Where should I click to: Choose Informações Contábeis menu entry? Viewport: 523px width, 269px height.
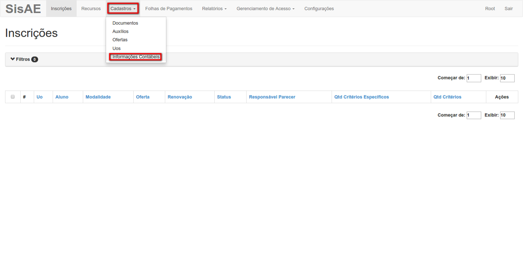[136, 57]
